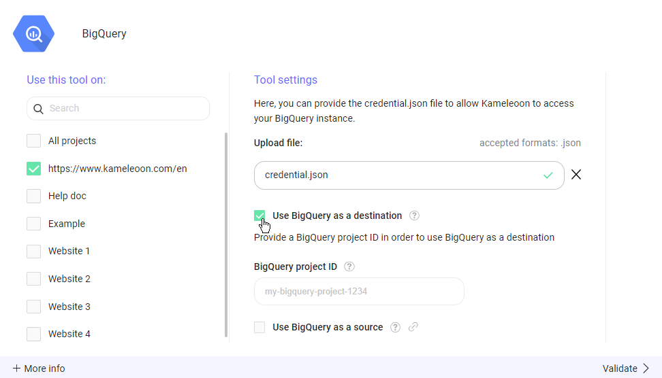The height and width of the screenshot is (378, 662).
Task: Click the Validate button
Action: [x=626, y=368]
